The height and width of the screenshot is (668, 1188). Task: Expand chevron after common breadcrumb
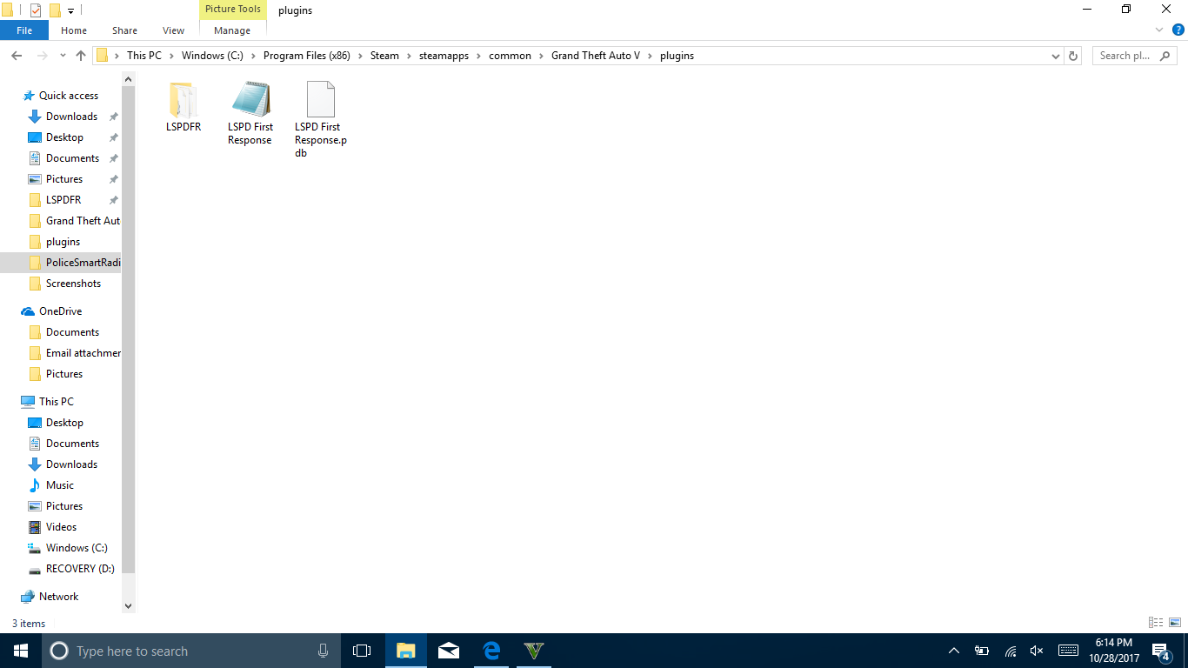click(x=541, y=56)
